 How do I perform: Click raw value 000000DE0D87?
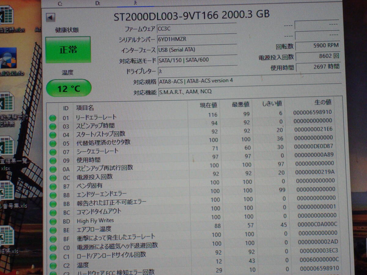[314, 146]
